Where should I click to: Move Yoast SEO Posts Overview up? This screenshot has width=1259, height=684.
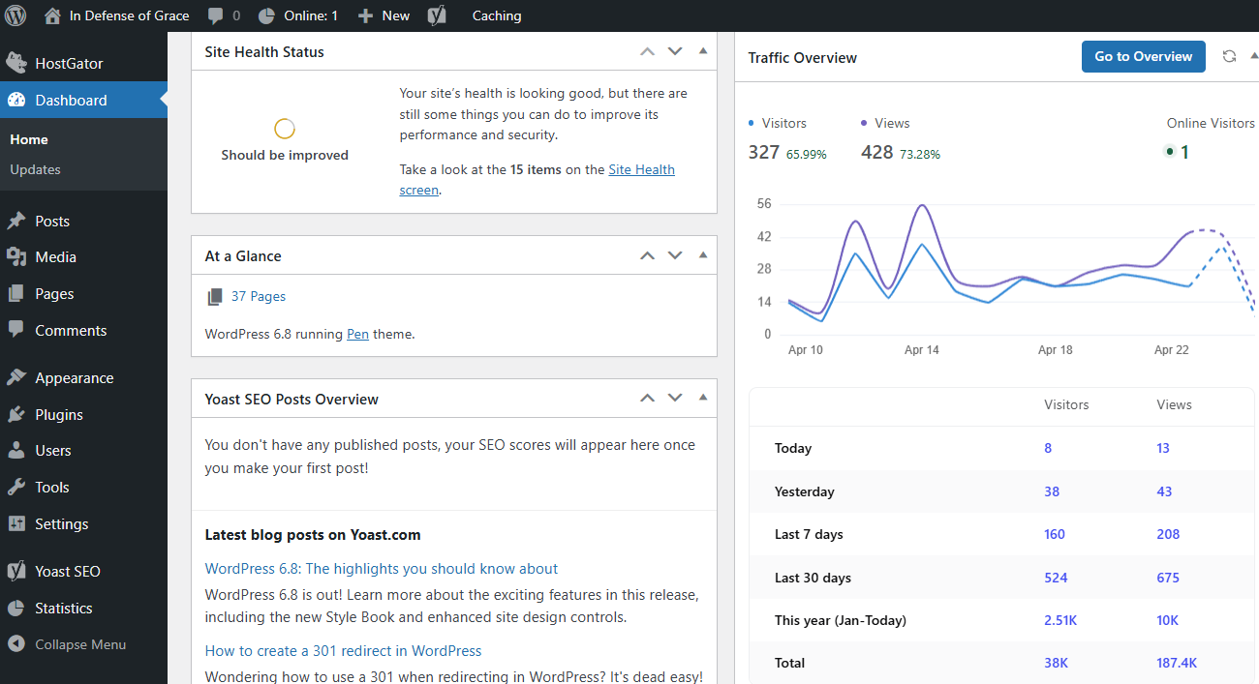(648, 398)
